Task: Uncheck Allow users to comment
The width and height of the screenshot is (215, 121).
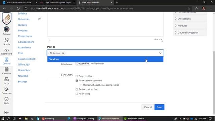Action: 77,81
